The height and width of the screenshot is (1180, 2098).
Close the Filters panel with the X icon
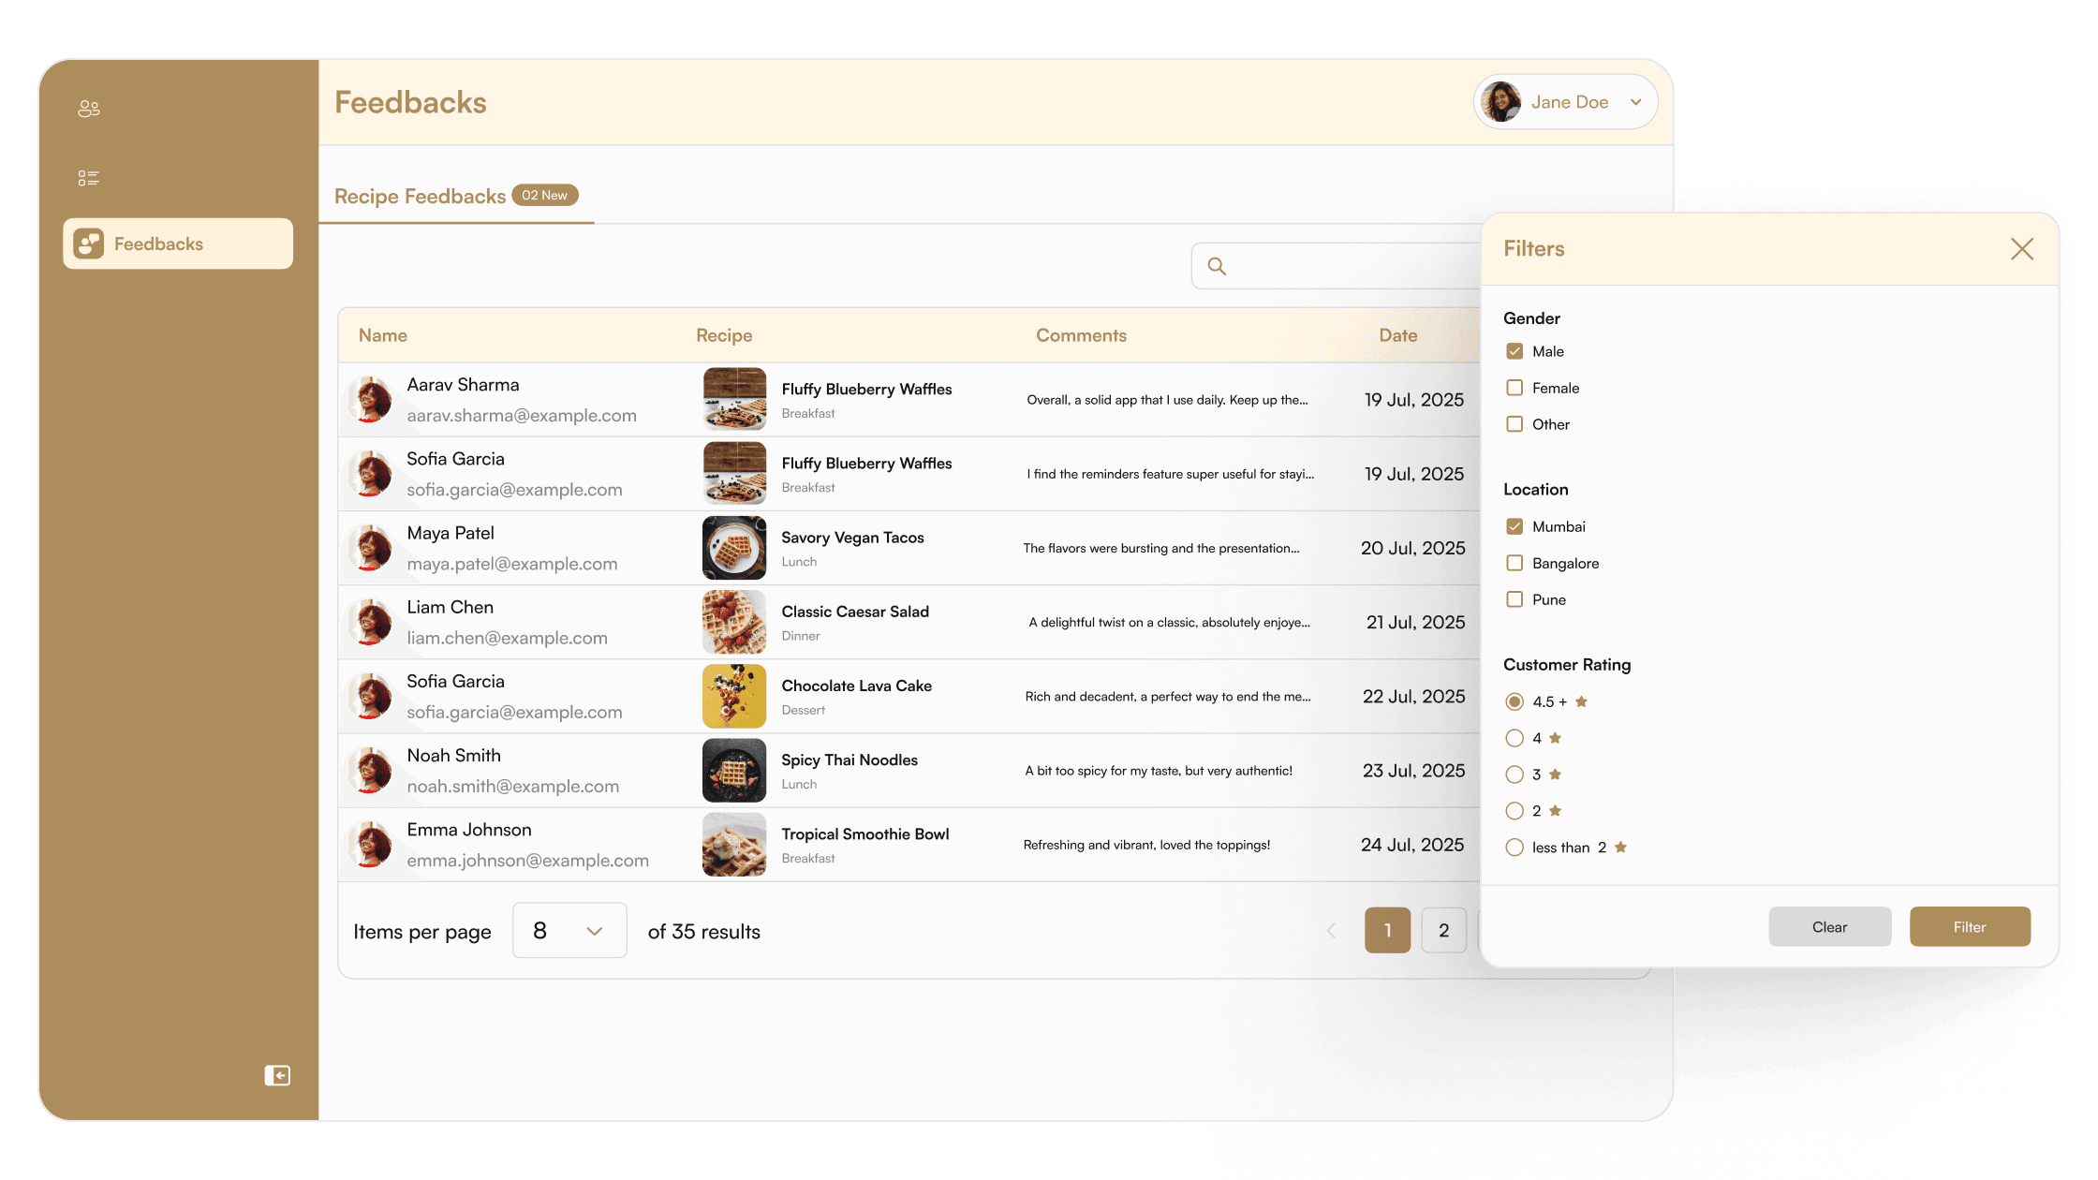[x=2021, y=249]
